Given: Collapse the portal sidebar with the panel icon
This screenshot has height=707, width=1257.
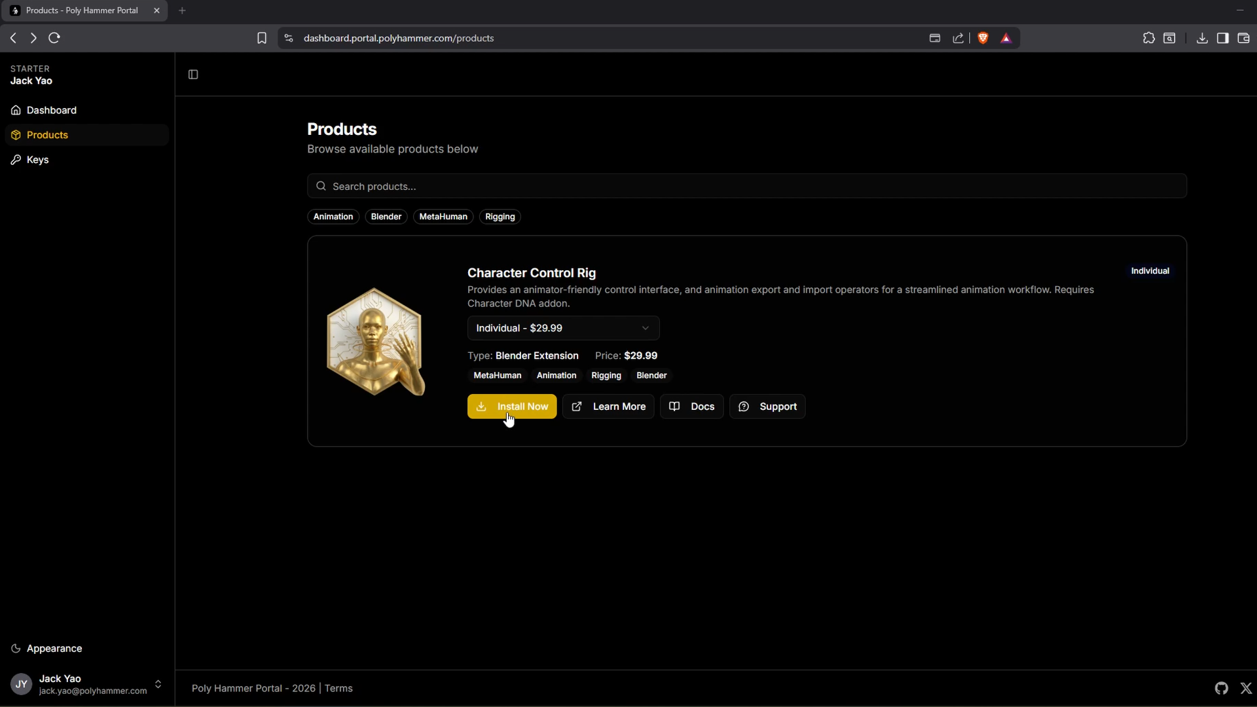Looking at the screenshot, I should pyautogui.click(x=193, y=75).
